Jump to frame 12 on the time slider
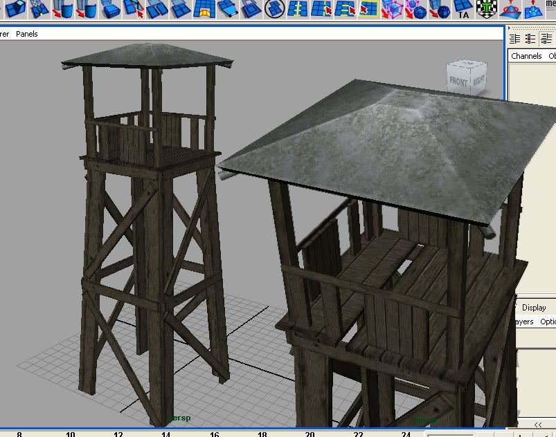 (118, 434)
